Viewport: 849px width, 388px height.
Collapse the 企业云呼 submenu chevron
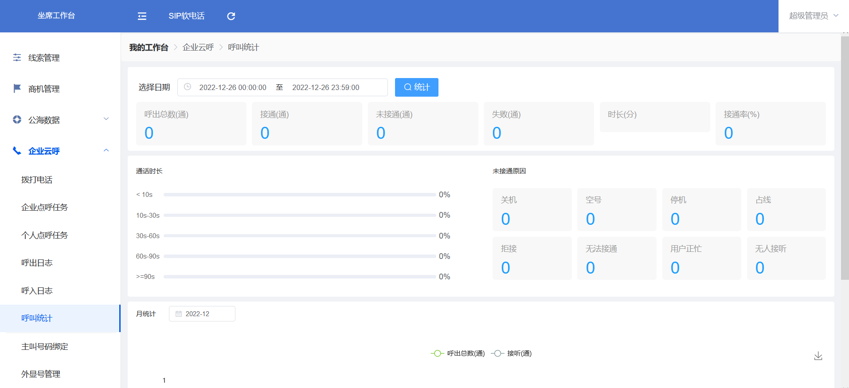(106, 150)
